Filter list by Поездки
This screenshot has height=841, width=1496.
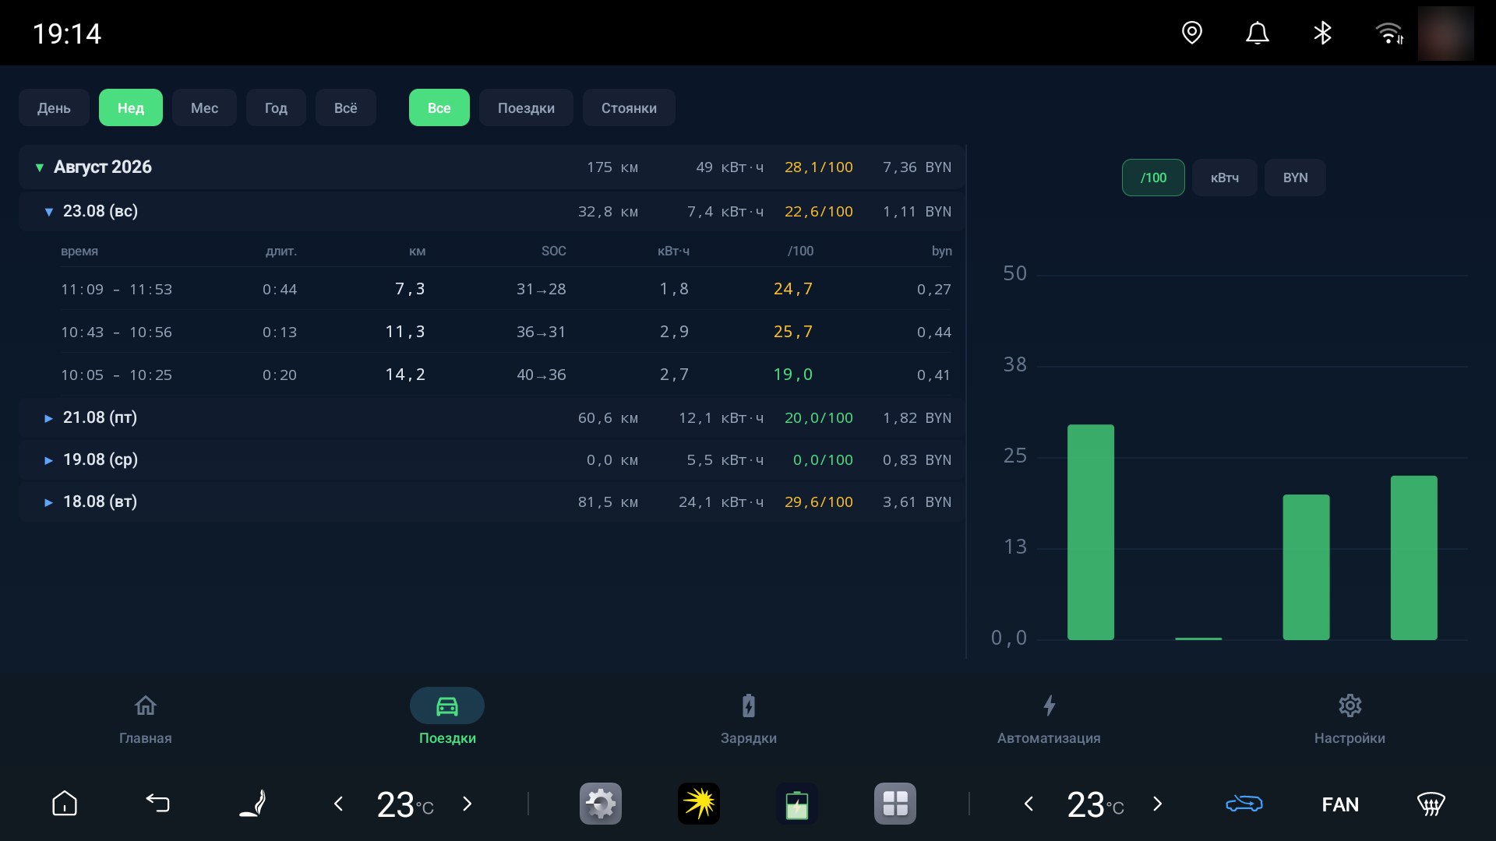pyautogui.click(x=526, y=107)
